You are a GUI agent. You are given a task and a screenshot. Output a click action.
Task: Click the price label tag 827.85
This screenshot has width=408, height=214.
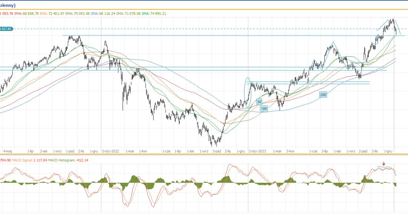(6, 29)
